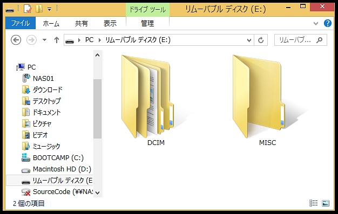The width and height of the screenshot is (338, 214).
Task: Click the New Folder quick access icon
Action: click(39, 9)
